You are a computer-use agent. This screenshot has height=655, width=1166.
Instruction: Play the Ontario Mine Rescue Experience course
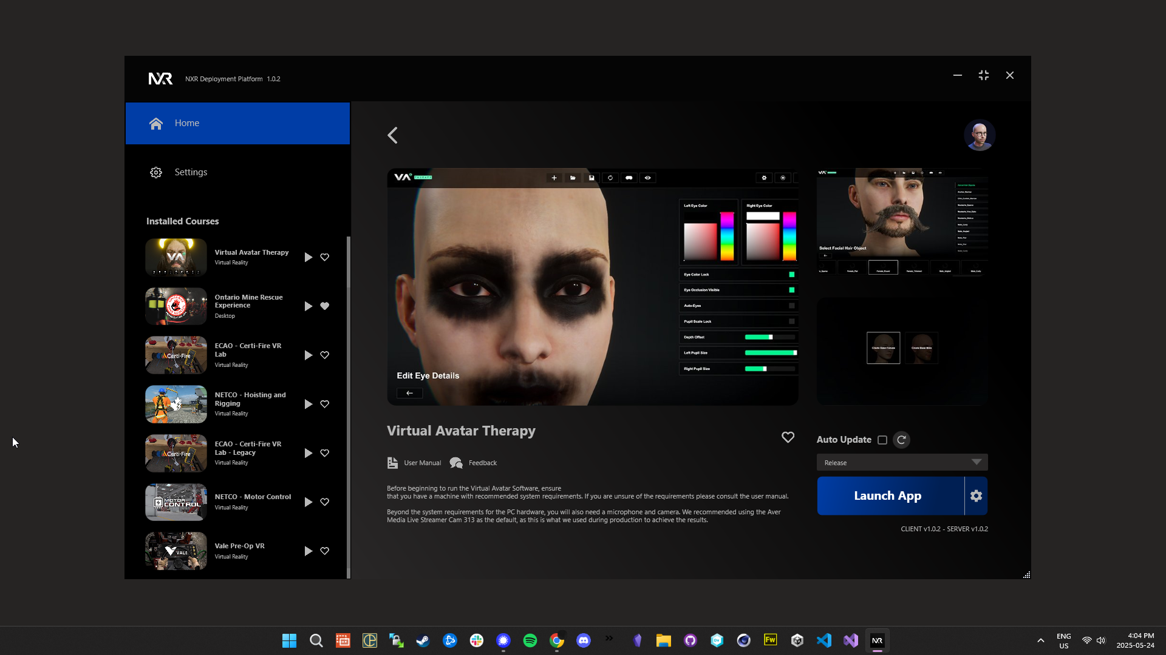[308, 306]
